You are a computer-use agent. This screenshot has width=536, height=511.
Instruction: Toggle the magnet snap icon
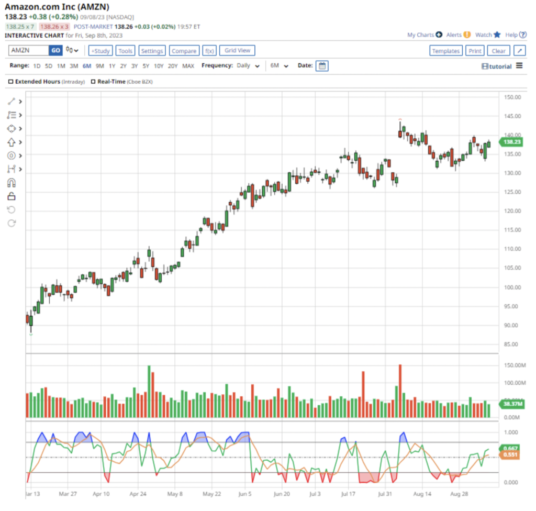click(12, 183)
